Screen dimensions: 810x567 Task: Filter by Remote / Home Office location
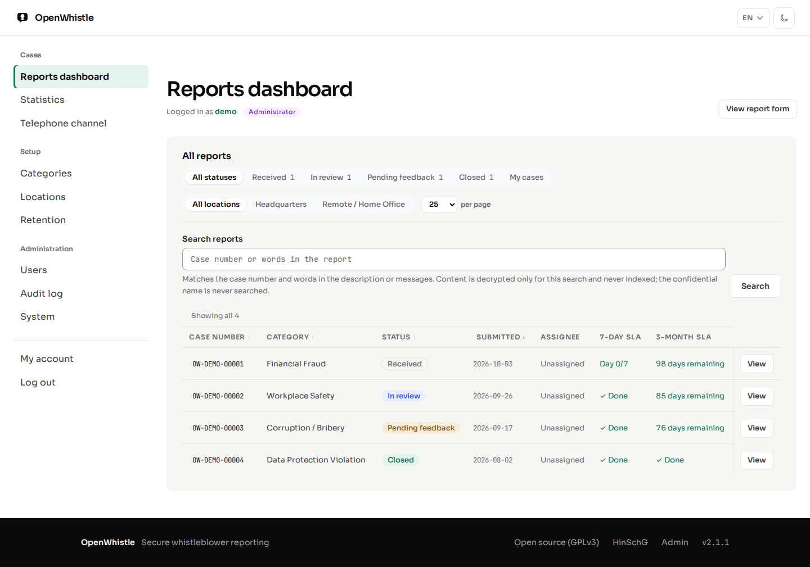[x=363, y=205]
